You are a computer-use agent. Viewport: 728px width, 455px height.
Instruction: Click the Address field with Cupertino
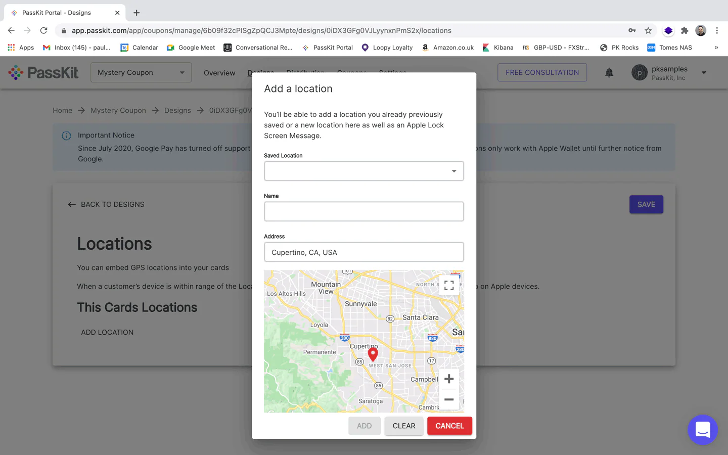(364, 252)
